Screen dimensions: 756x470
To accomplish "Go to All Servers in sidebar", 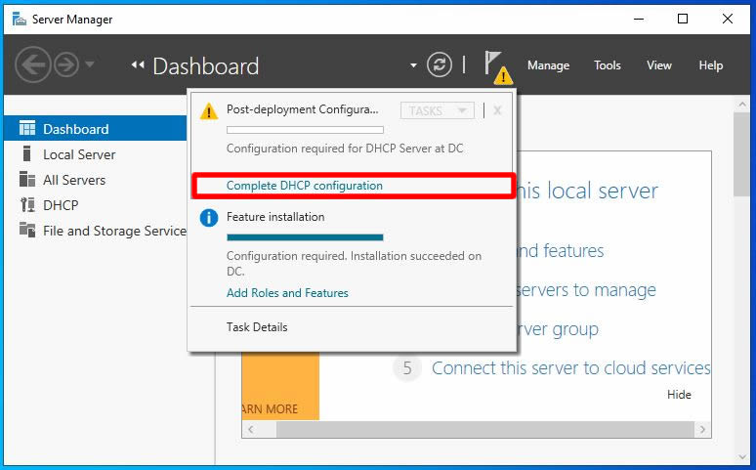I will click(x=74, y=180).
